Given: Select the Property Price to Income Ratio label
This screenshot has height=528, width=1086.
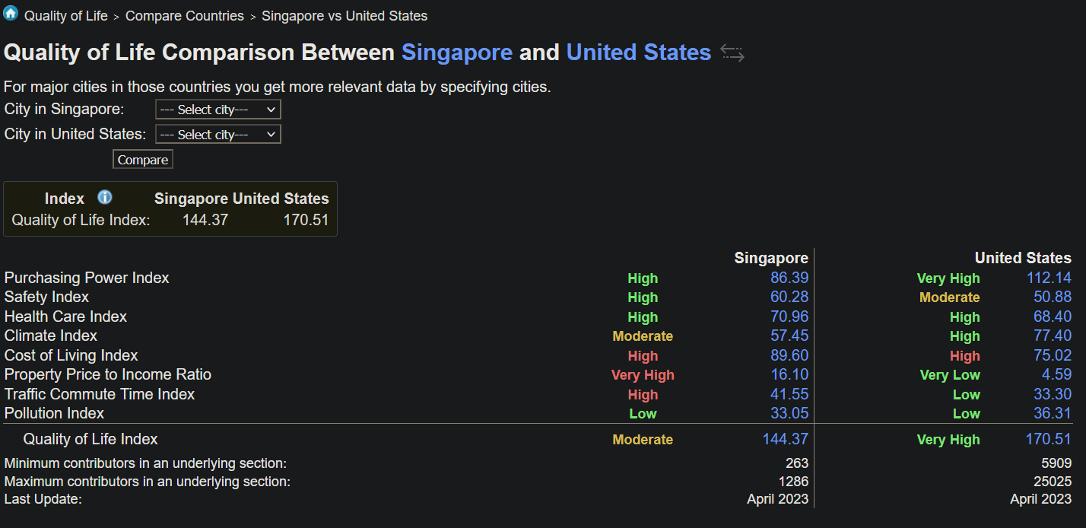Looking at the screenshot, I should tap(108, 374).
